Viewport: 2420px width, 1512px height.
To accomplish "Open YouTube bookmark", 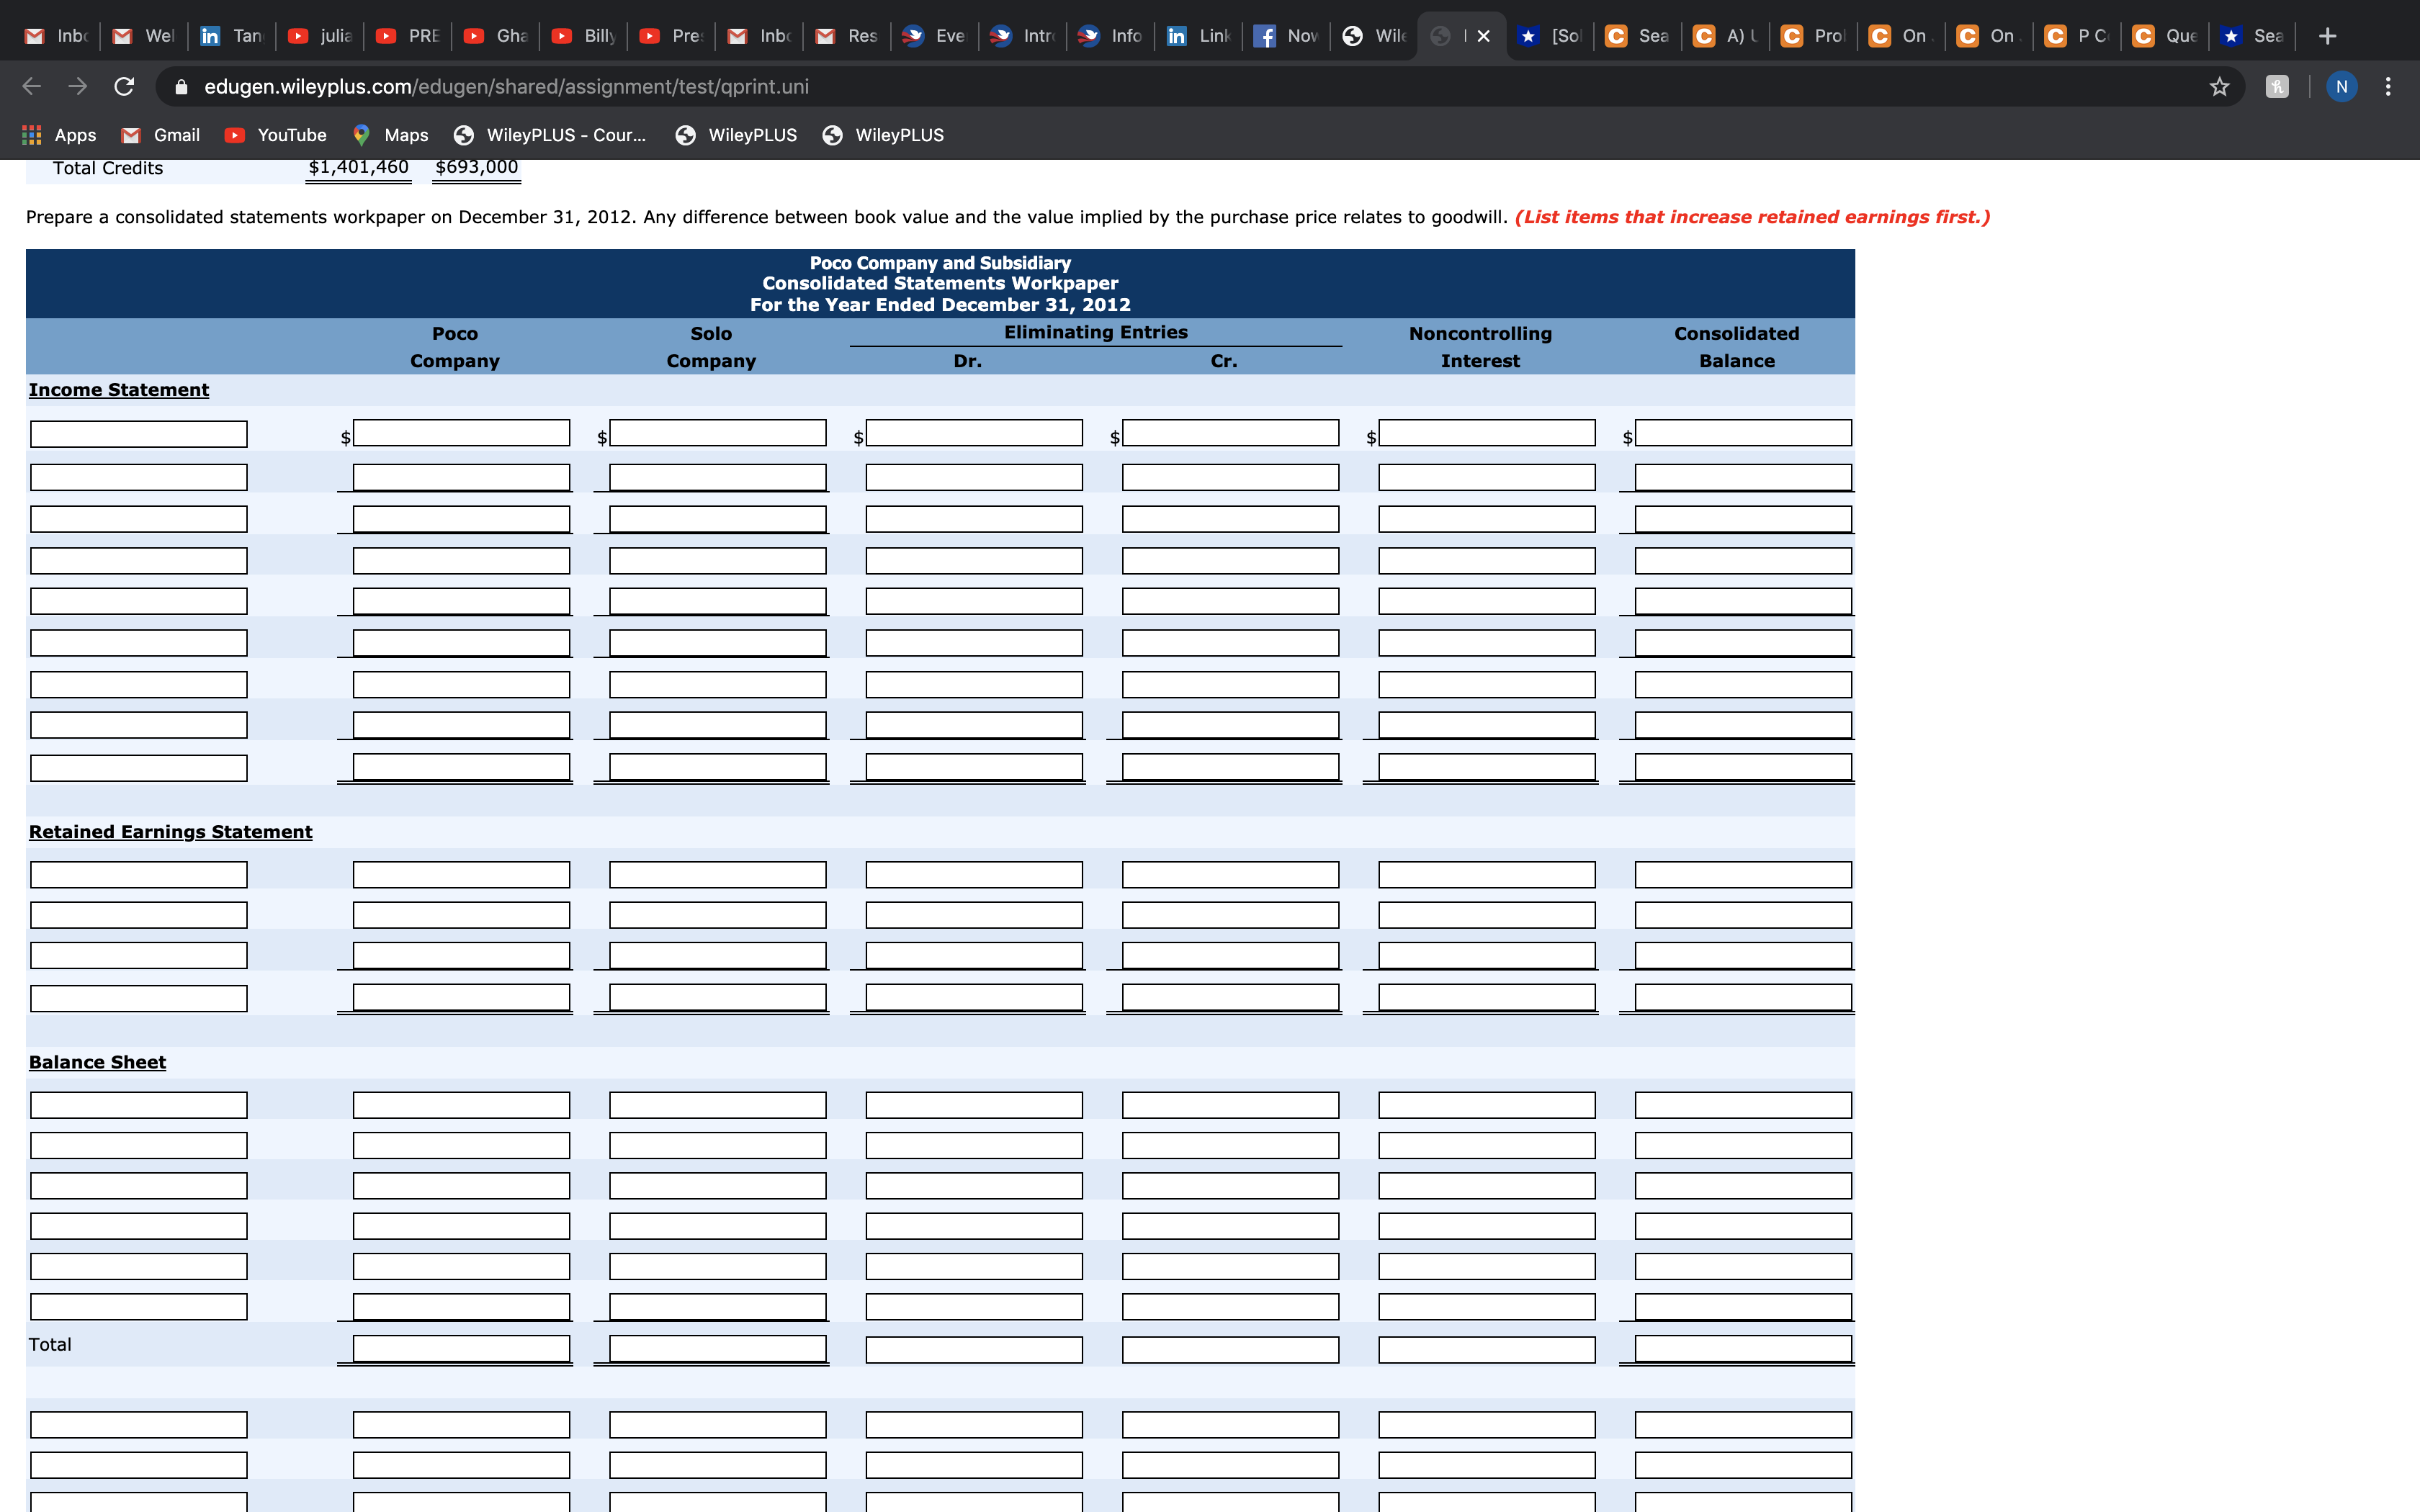I will pos(276,135).
